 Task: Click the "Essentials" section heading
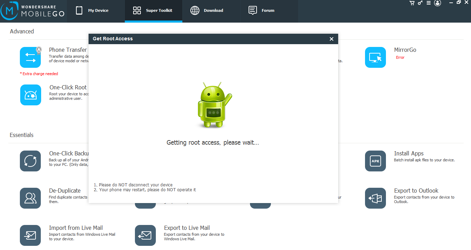click(x=22, y=135)
